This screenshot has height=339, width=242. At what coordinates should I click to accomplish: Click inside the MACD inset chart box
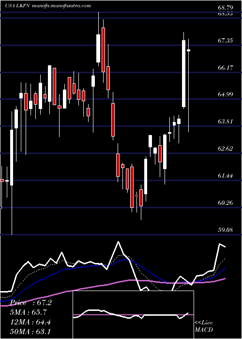click(x=133, y=315)
